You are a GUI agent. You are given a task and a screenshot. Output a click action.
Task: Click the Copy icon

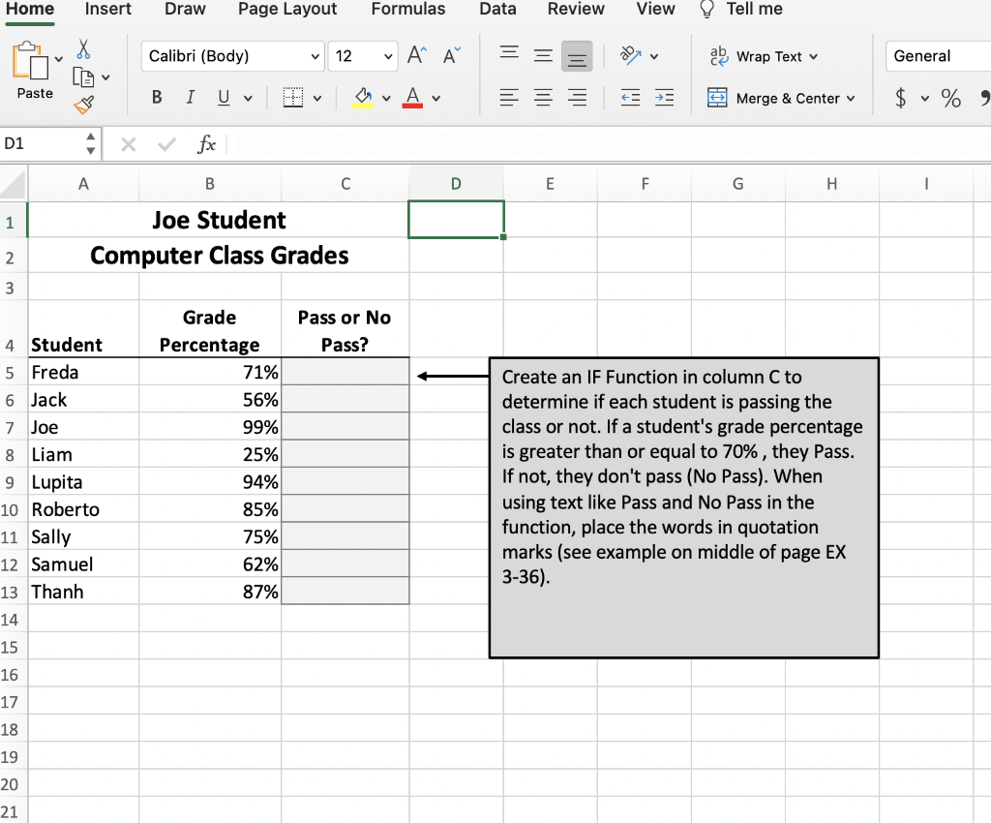83,76
